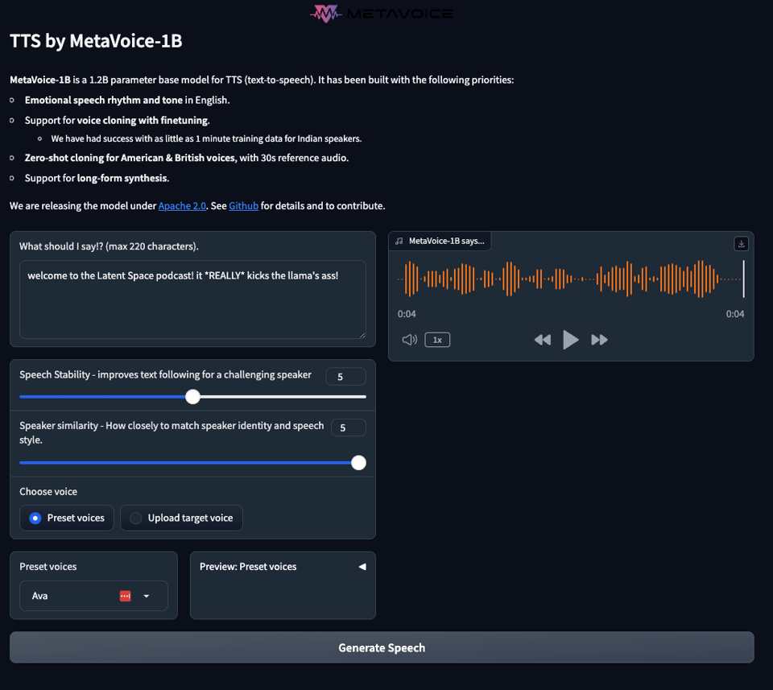Open the Github link
773x690 pixels.
coord(243,206)
